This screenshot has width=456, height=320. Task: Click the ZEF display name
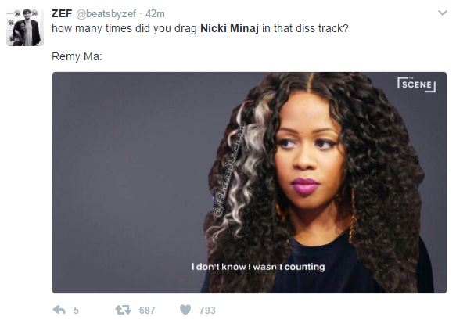point(62,13)
